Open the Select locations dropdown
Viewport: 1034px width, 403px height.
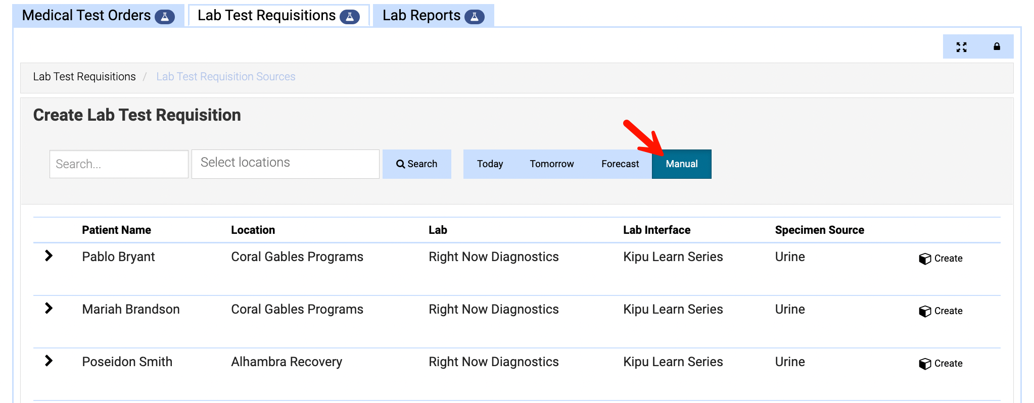285,164
